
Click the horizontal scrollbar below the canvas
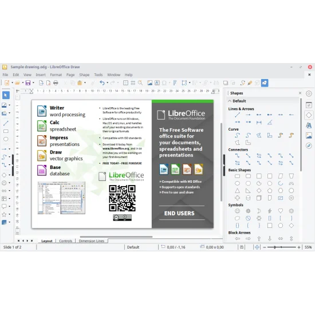click(116, 237)
